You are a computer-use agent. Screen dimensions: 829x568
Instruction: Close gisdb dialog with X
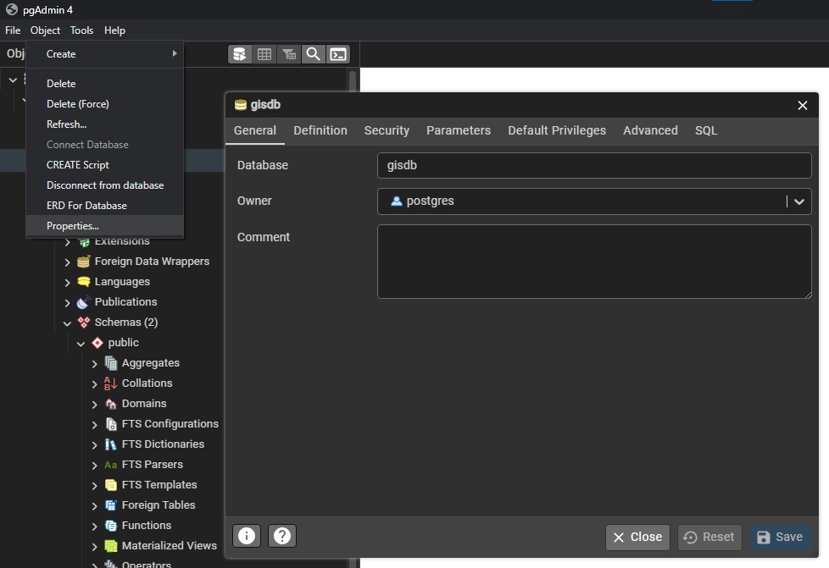point(802,106)
